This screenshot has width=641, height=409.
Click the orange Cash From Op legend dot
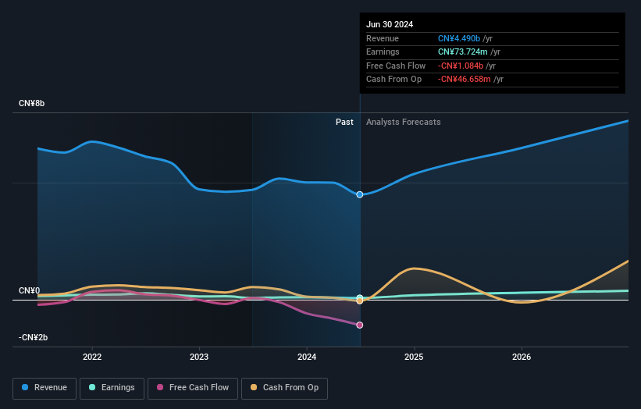[254, 387]
